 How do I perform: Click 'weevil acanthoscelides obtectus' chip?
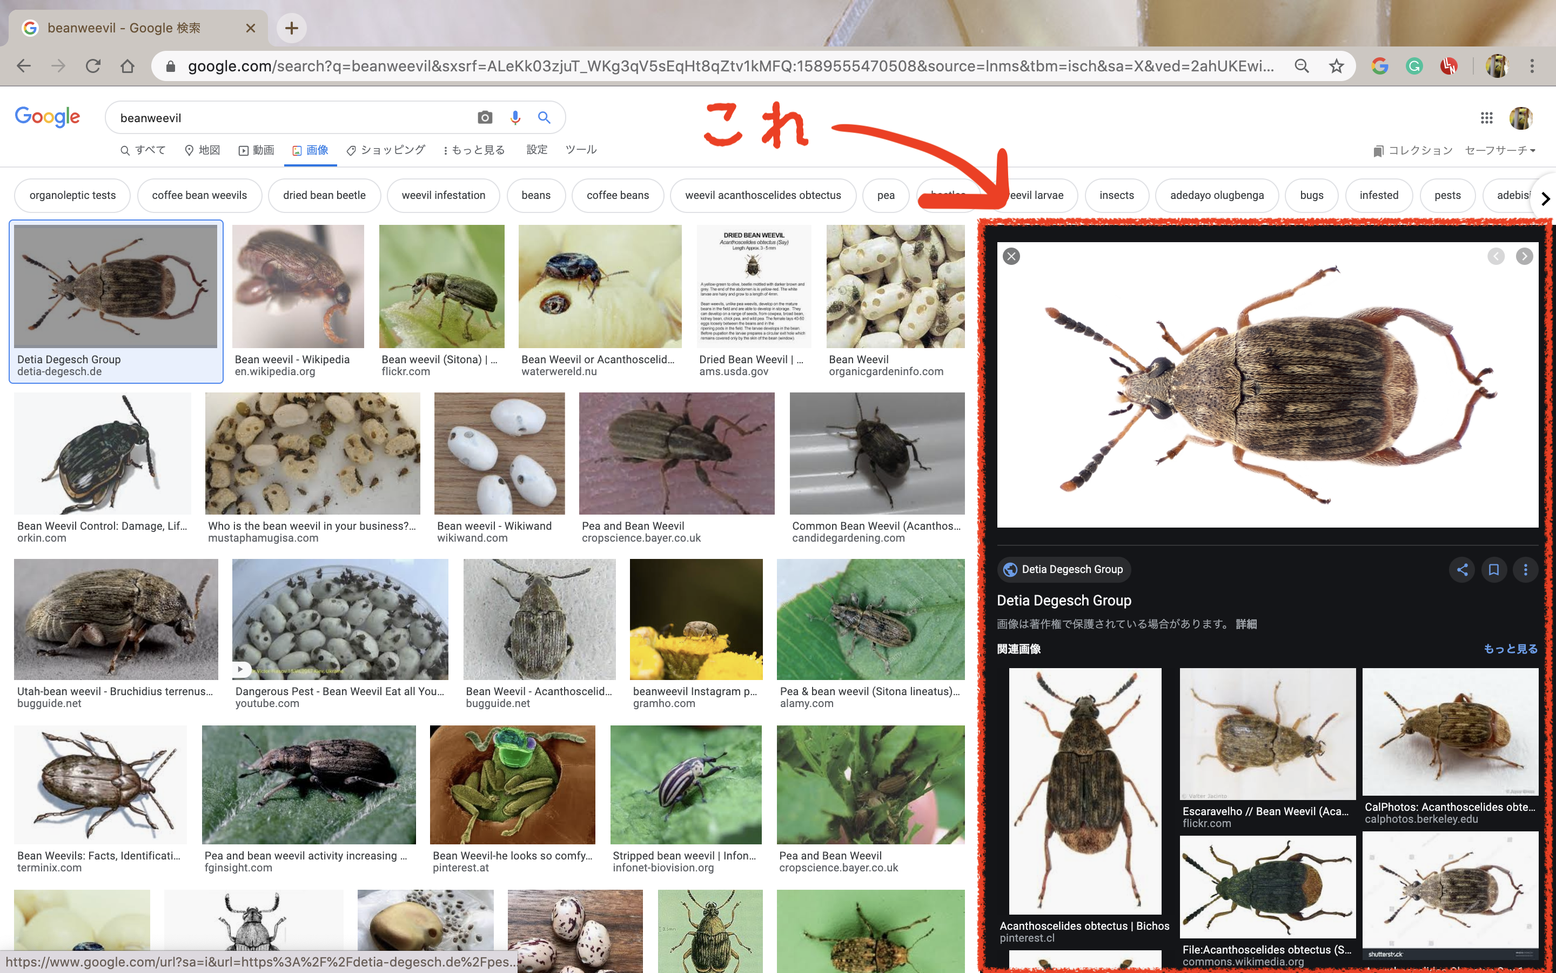763,195
